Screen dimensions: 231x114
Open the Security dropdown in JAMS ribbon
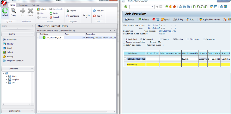pyautogui.click(x=86, y=16)
